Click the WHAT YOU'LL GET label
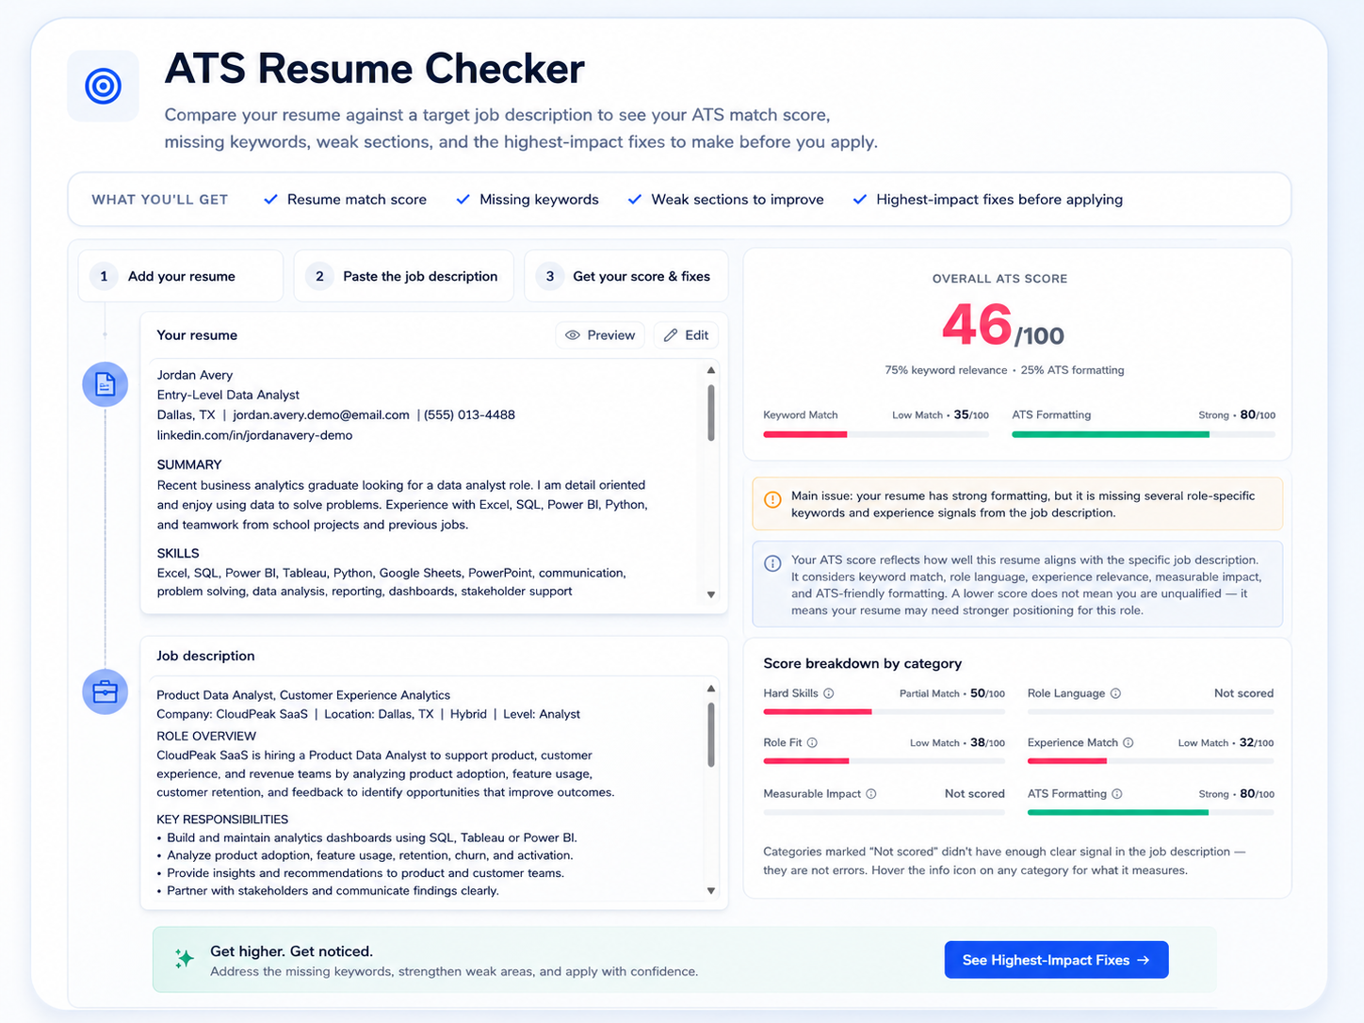Viewport: 1364px width, 1023px height. click(x=160, y=200)
